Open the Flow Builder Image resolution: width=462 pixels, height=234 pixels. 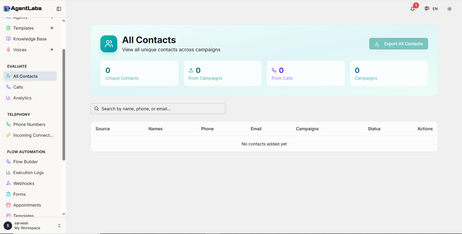(x=25, y=161)
